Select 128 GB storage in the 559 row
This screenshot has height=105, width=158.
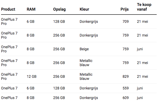tap(59, 88)
